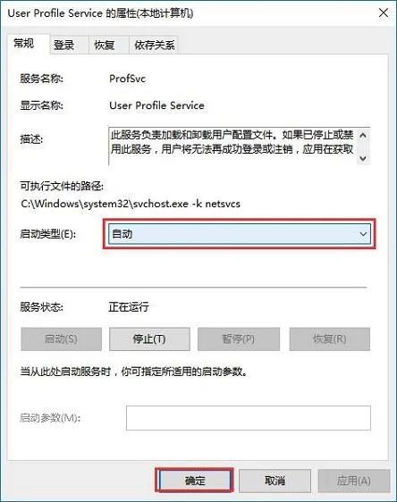Click the 应用(A) button
The width and height of the screenshot is (397, 502).
(353, 481)
